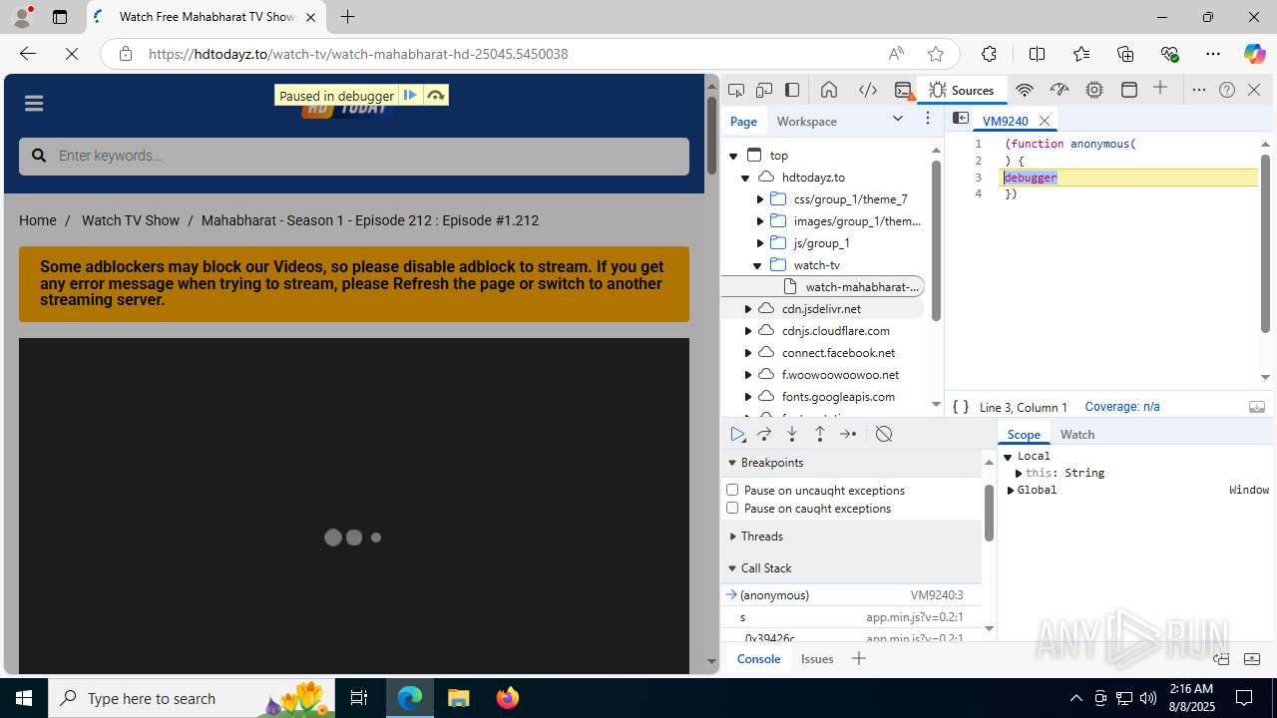Open the Memory panel chip icon
The width and height of the screenshot is (1277, 718).
1094,90
